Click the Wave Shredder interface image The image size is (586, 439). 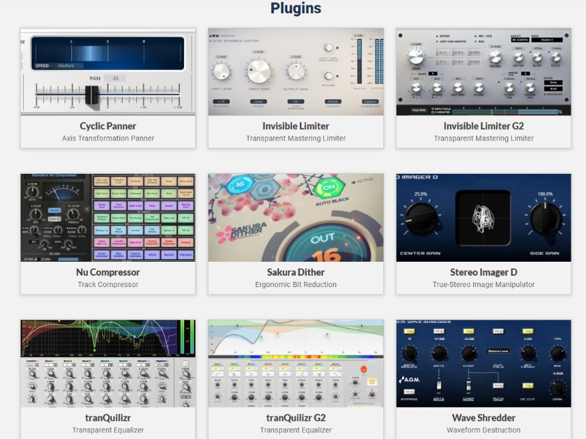coord(483,363)
